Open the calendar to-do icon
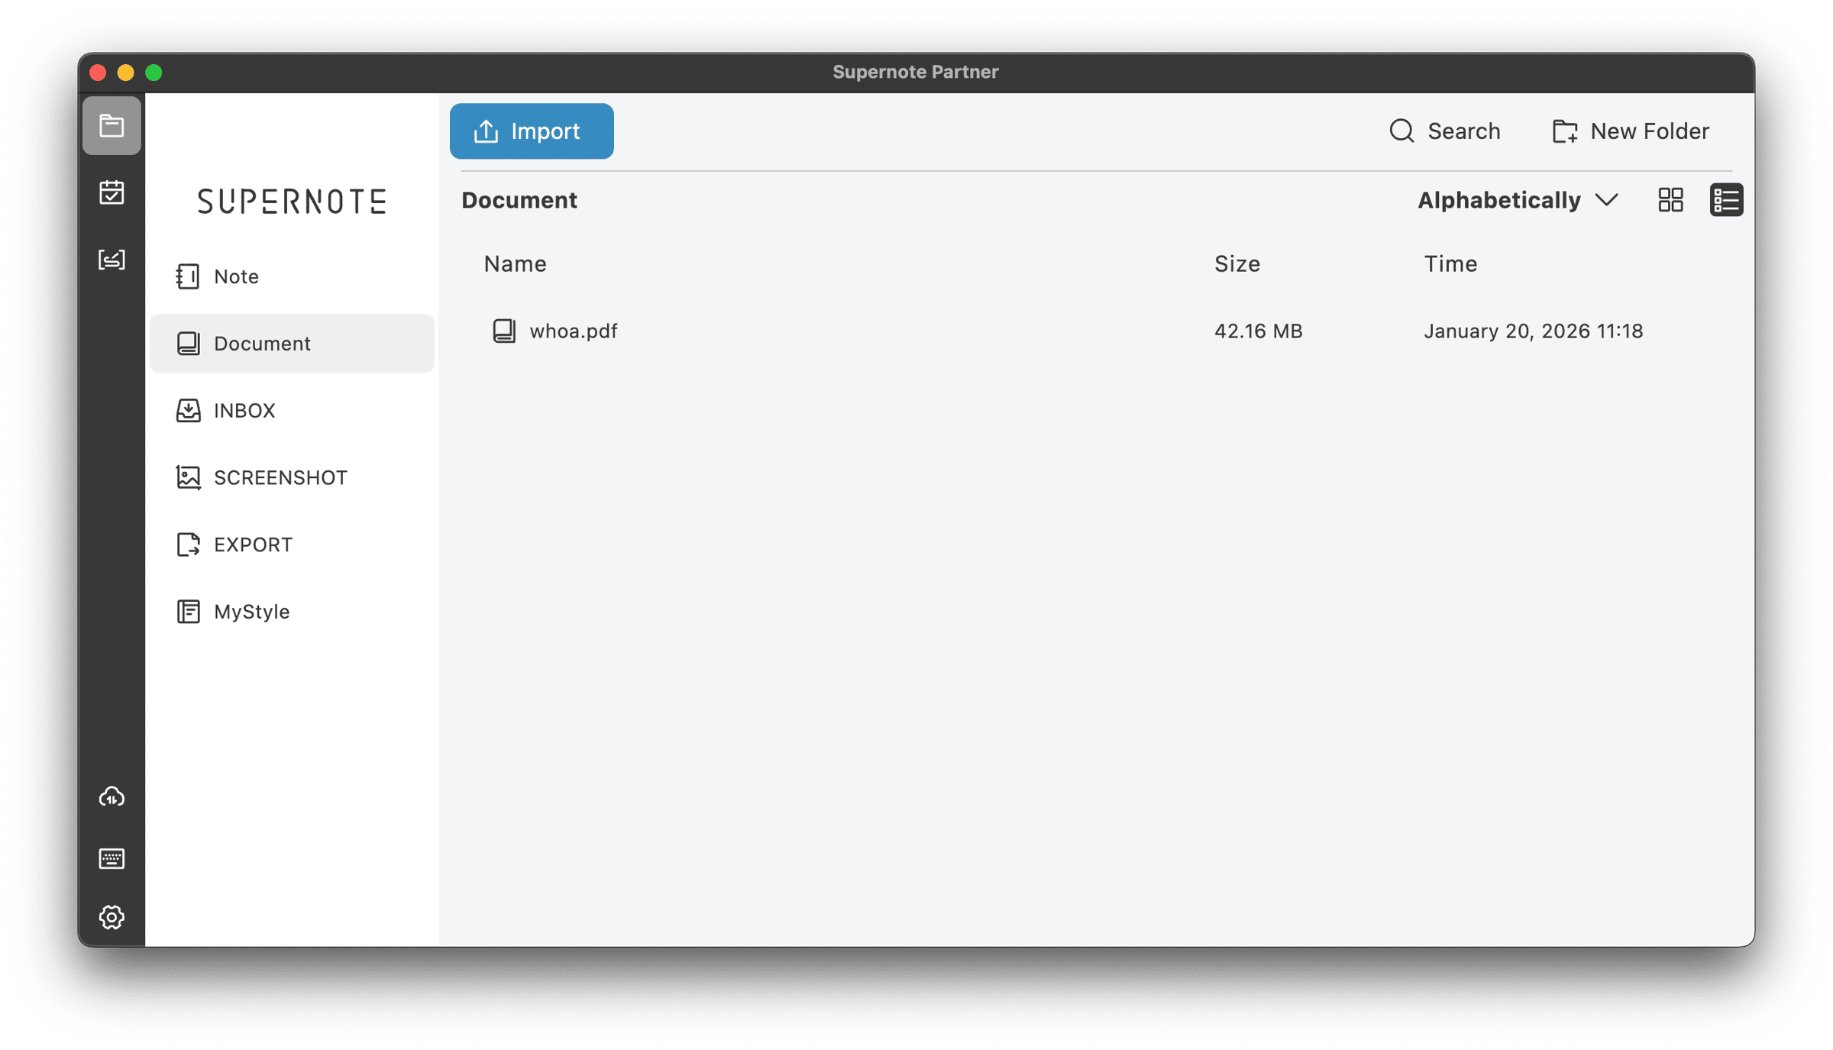 click(112, 192)
